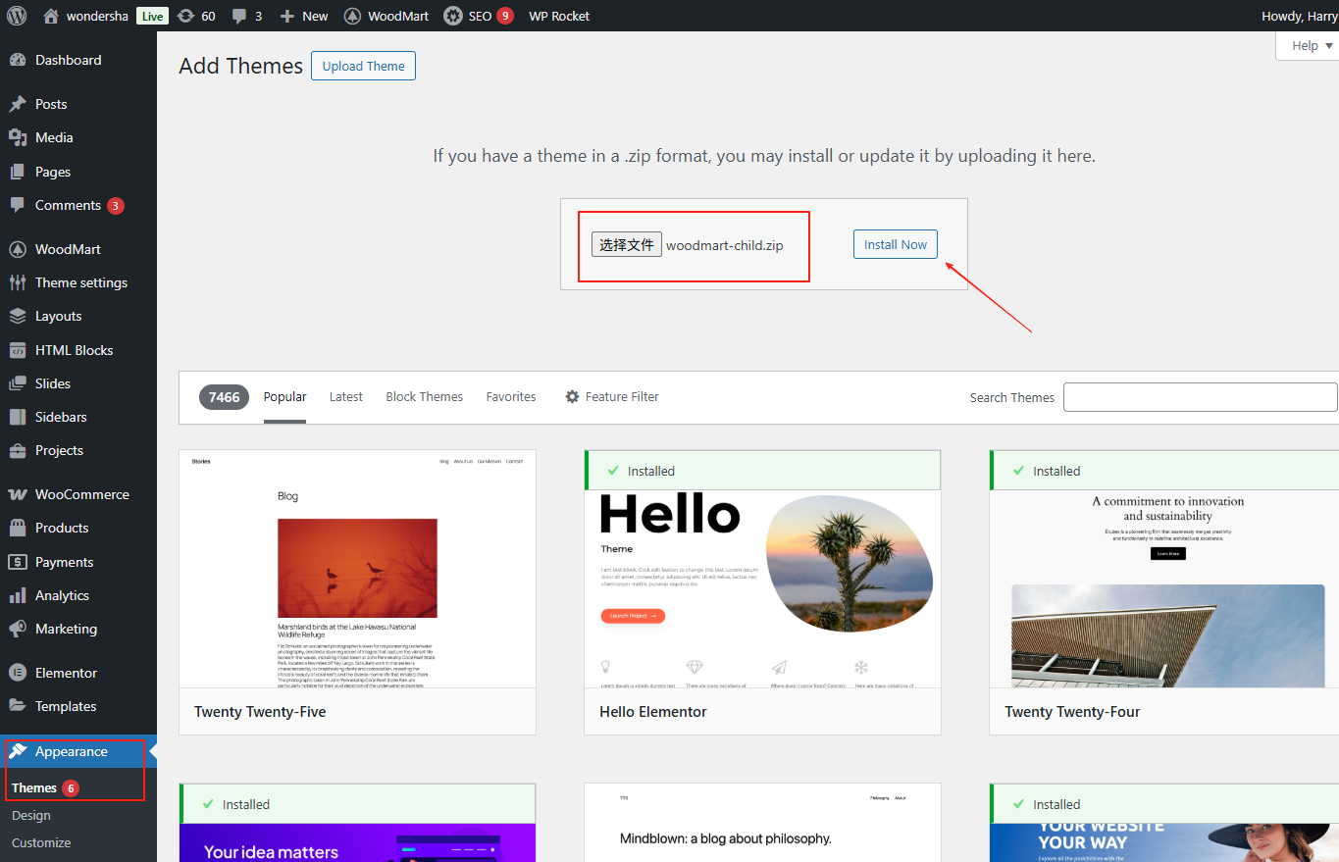This screenshot has width=1339, height=862.
Task: Click the WordPress logo icon in admin bar
Action: (x=17, y=16)
